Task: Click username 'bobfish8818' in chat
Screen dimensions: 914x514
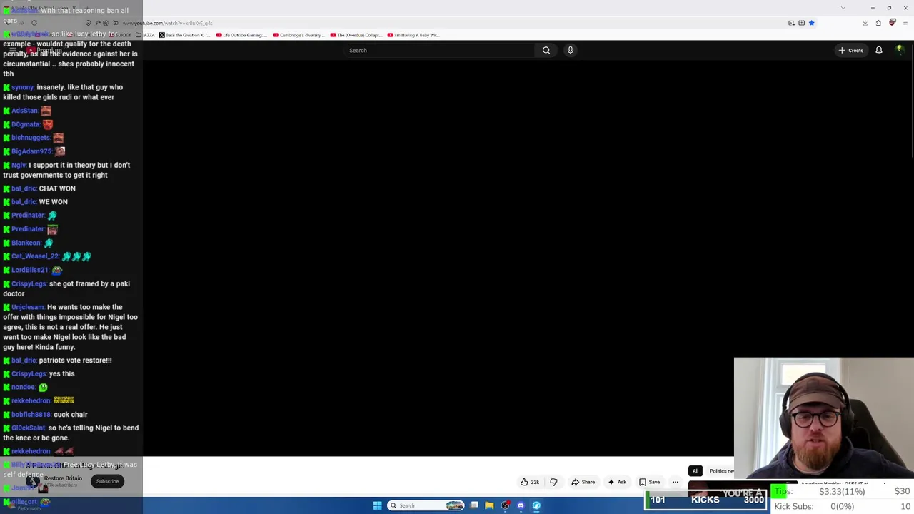Action: click(x=31, y=415)
